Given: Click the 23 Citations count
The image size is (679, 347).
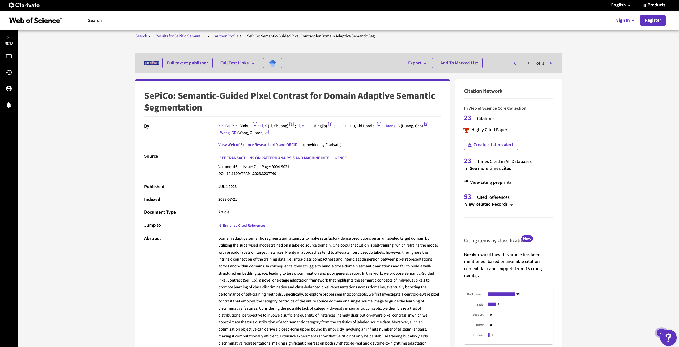Looking at the screenshot, I should pos(467,118).
